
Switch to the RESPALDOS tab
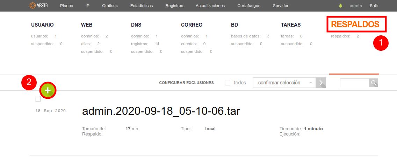pyautogui.click(x=355, y=25)
